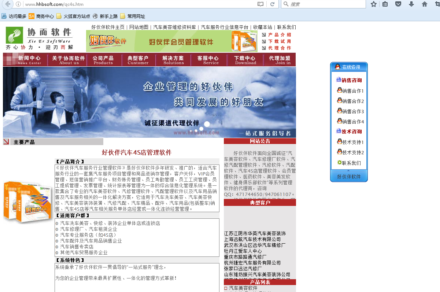Screen dimensions: 440x292
Task: Click the 产品介绍 arrow link
Action: (277, 35)
